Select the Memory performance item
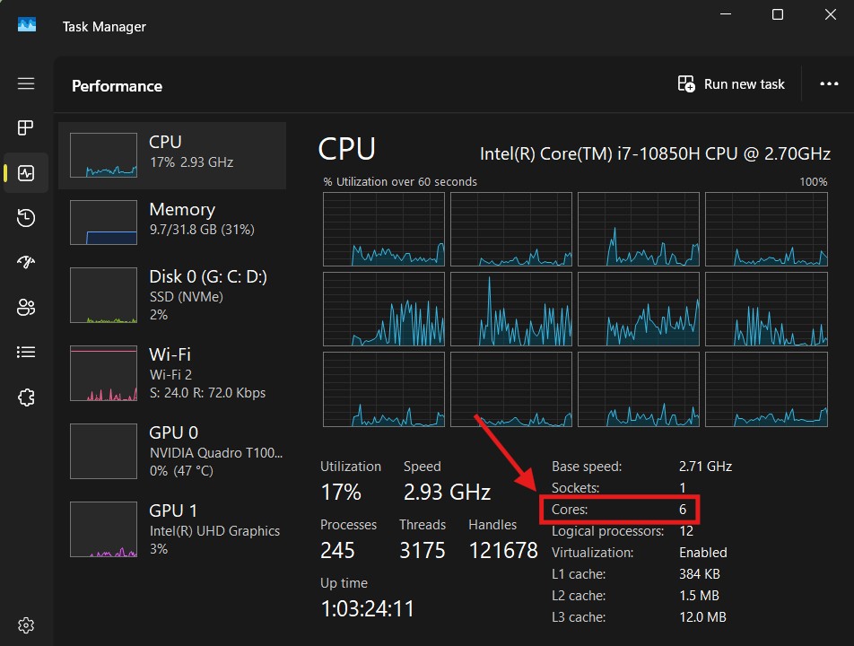Screen dimensions: 854x646 click(172, 222)
